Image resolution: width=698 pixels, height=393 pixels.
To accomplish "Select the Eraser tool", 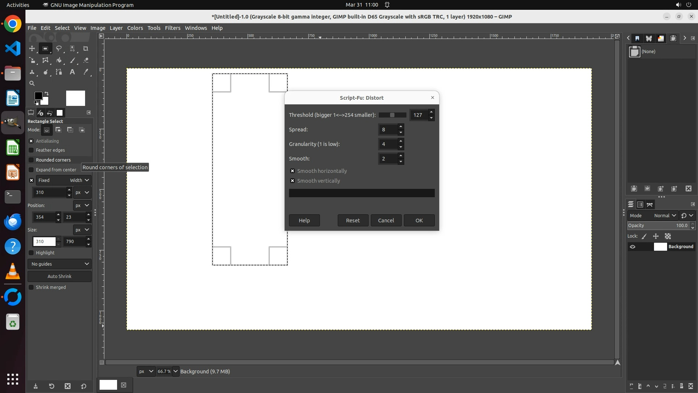I will point(86,60).
